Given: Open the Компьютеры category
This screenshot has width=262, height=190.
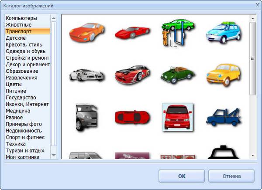Looking at the screenshot, I should pos(21,18).
